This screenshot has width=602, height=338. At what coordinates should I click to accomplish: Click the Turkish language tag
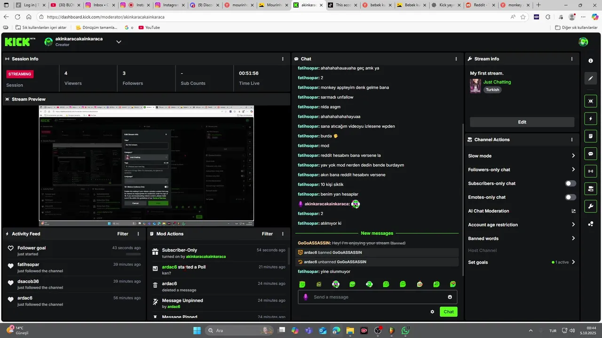[x=492, y=90]
